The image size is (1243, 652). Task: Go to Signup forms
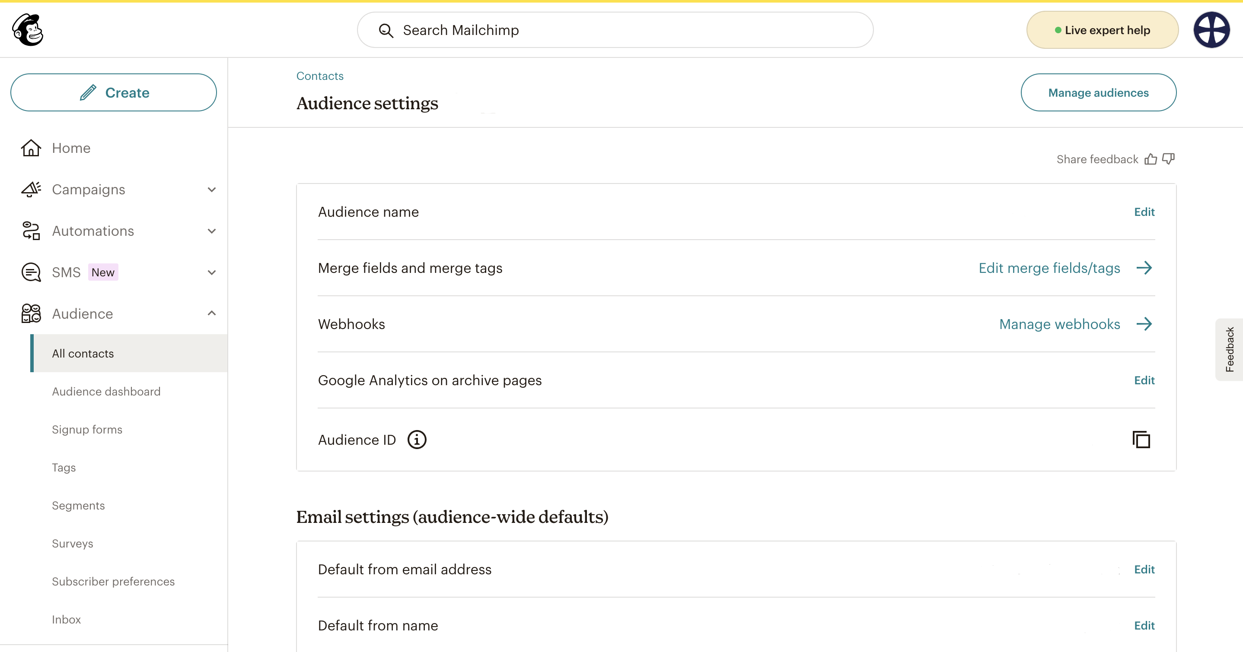tap(87, 430)
